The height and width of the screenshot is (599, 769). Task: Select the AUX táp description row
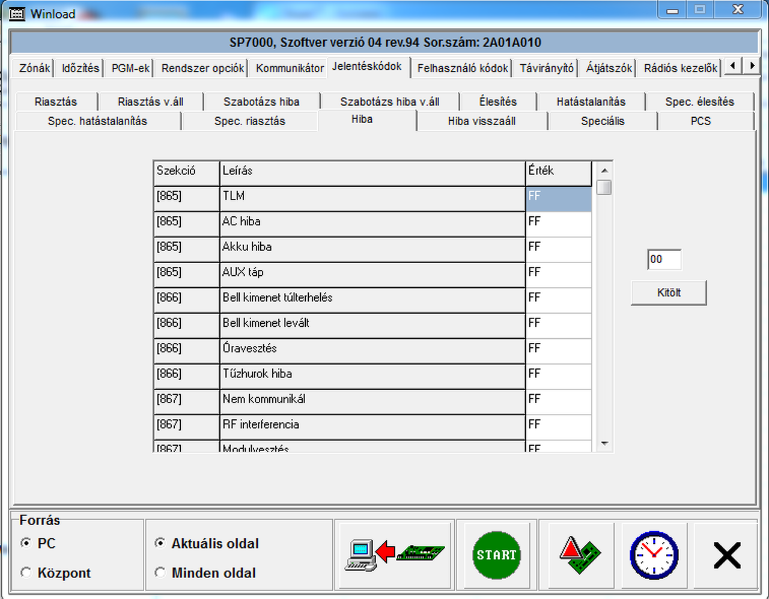(x=372, y=275)
